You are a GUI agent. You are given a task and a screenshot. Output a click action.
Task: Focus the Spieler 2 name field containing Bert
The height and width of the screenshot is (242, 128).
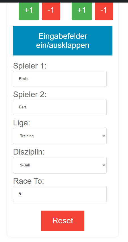[x=60, y=107]
